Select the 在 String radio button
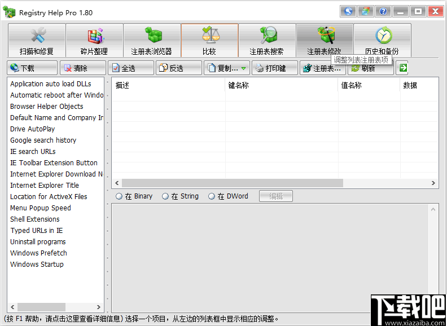The height and width of the screenshot is (326, 447). (x=181, y=196)
